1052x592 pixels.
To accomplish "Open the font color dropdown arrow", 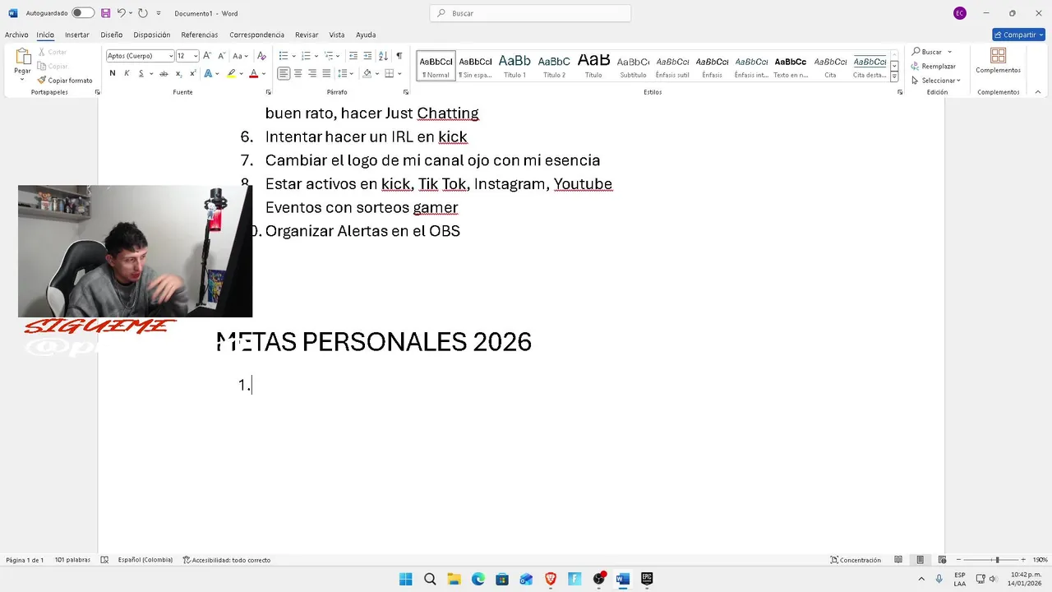I will 263,73.
